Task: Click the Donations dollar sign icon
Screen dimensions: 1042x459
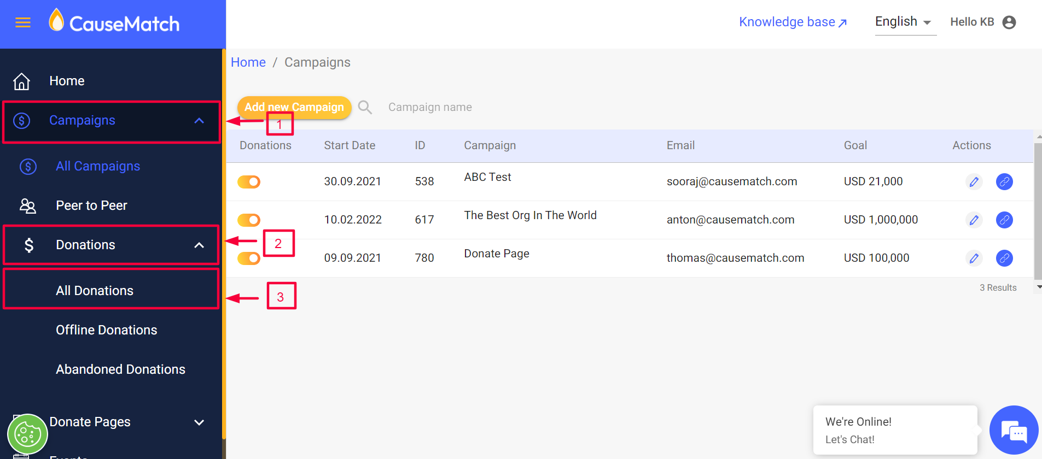Action: (x=29, y=245)
